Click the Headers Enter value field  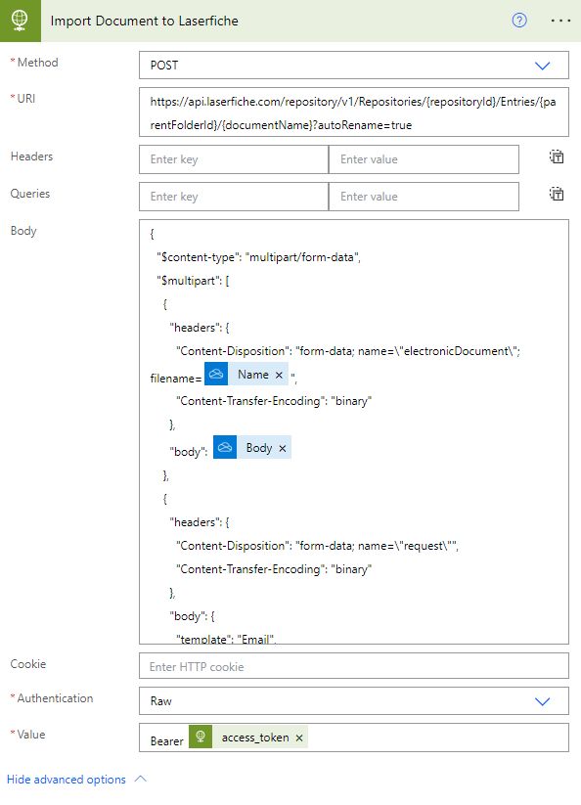pyautogui.click(x=424, y=159)
